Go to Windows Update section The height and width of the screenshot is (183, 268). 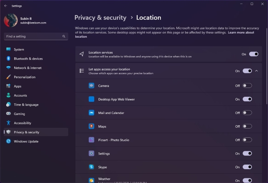coord(26,142)
